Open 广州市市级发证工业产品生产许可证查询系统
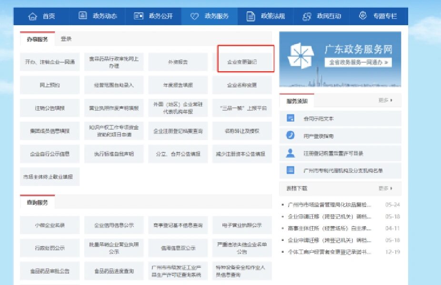This screenshot has height=285, width=441. click(x=178, y=271)
